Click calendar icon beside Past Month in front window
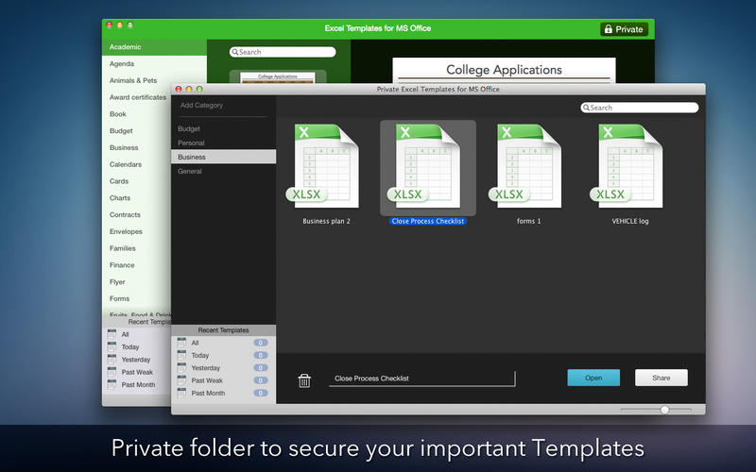 [x=181, y=393]
